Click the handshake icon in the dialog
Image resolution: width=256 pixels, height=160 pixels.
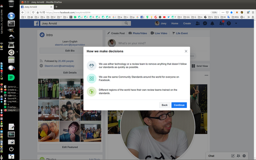tap(92, 66)
